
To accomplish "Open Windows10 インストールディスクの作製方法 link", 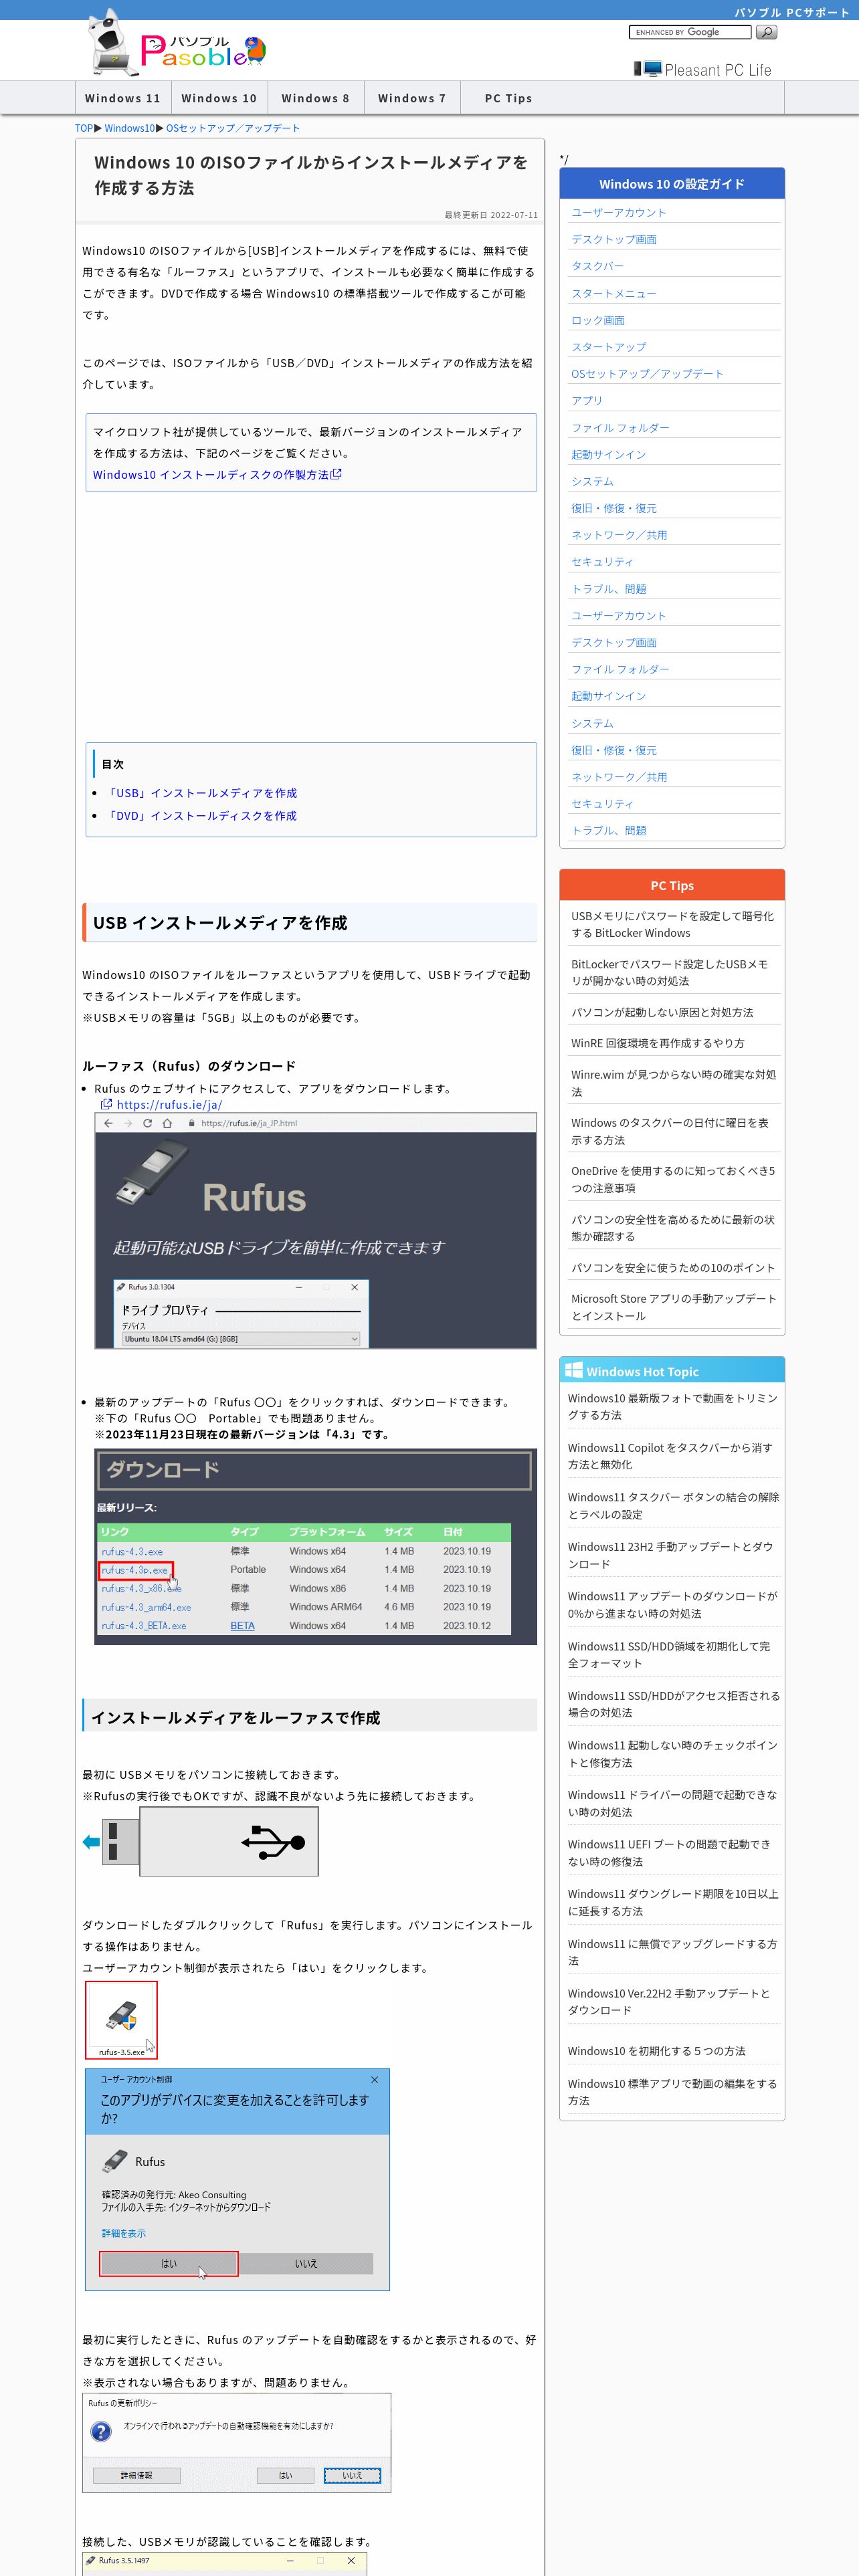I will click(x=217, y=475).
